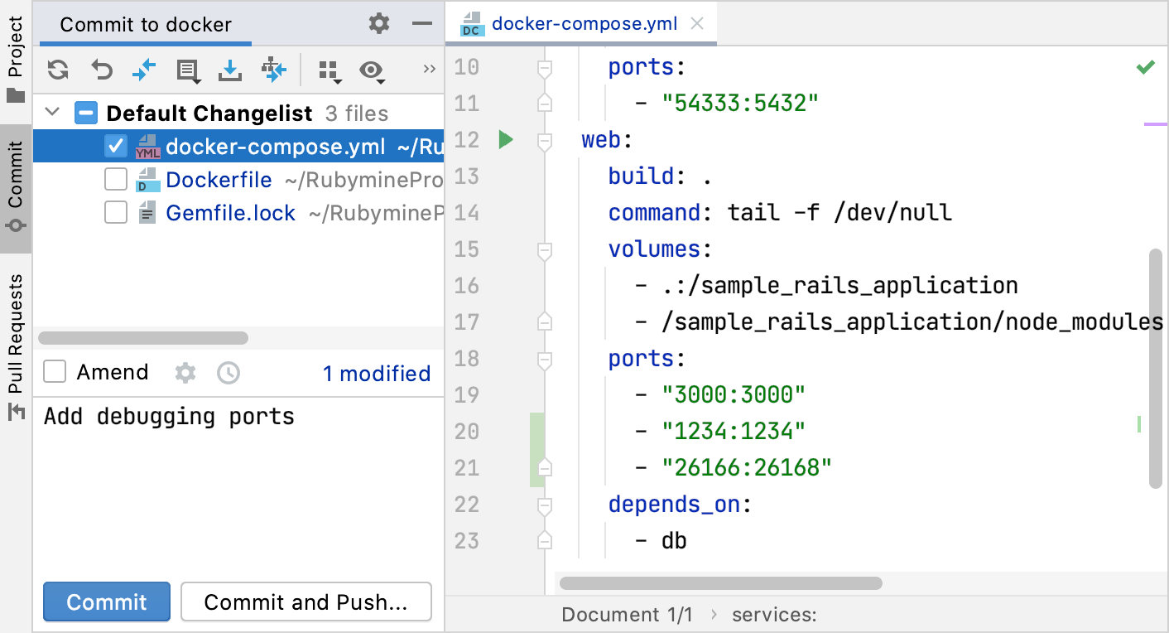Screen dimensions: 1169x633
Task: Run the web service via gutter play icon
Action: tap(504, 140)
